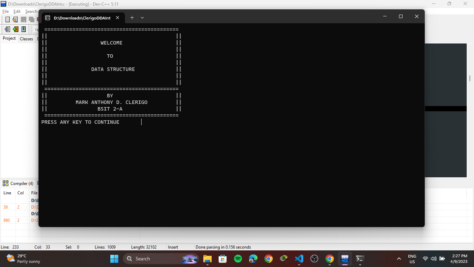
Task: Click Terminal icon in taskbar
Action: tap(360, 259)
